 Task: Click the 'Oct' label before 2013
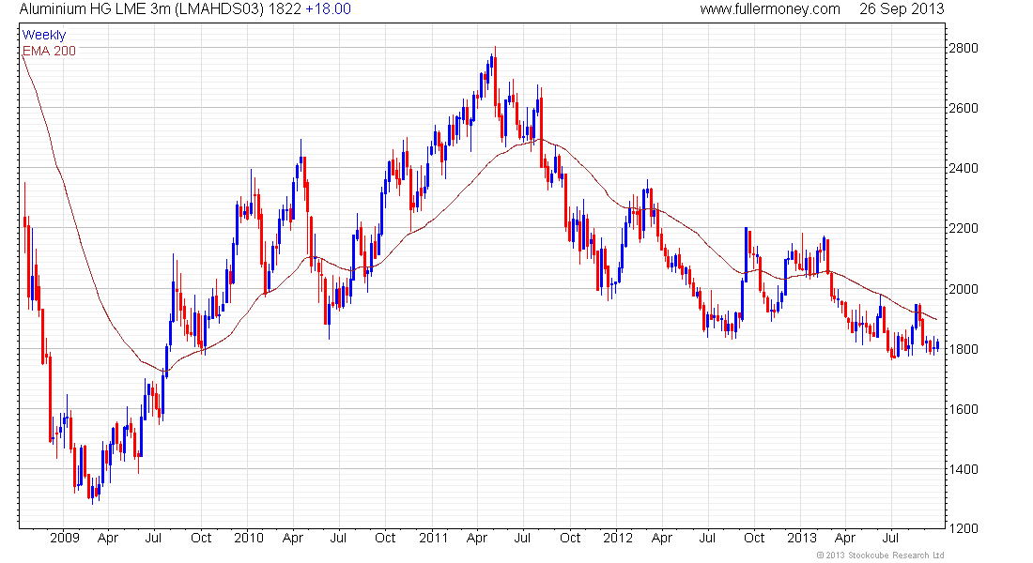754,538
